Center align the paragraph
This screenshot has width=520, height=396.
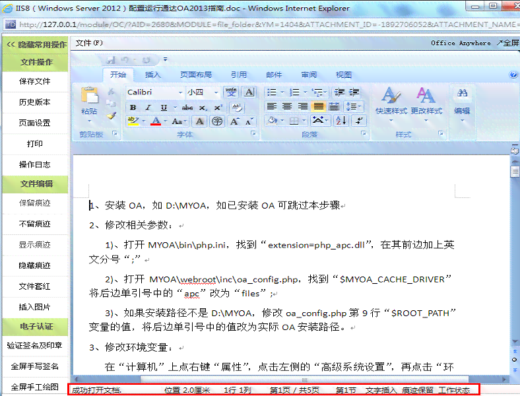pos(287,106)
